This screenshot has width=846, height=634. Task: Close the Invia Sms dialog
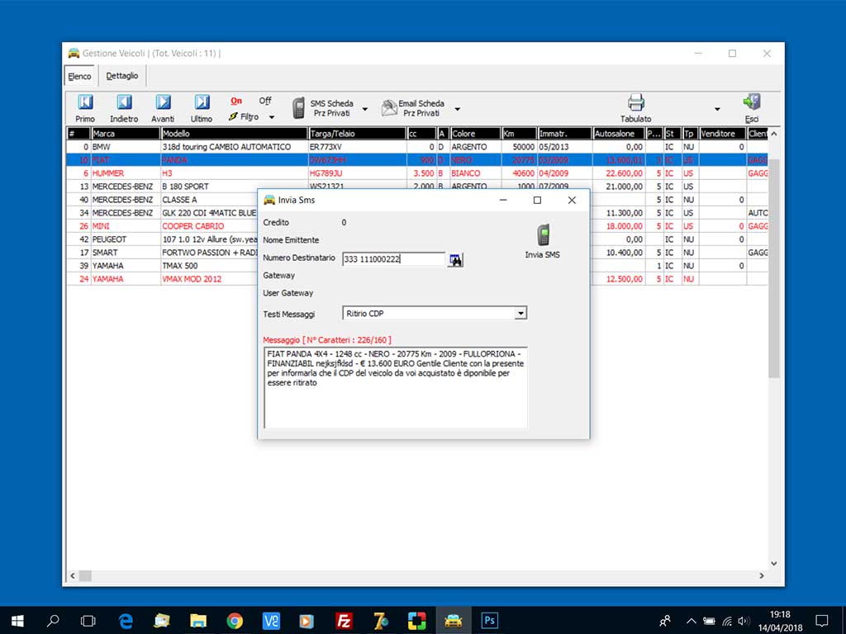click(x=572, y=200)
